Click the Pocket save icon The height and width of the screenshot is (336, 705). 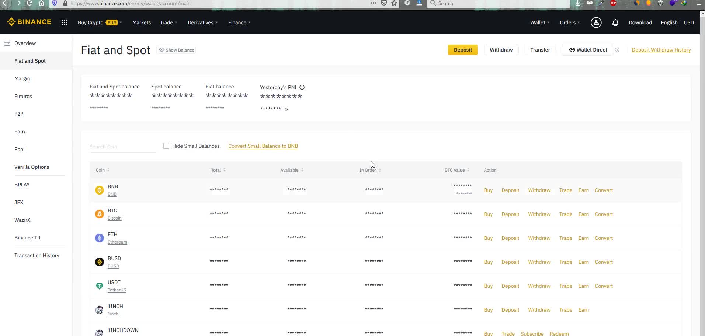point(384,3)
